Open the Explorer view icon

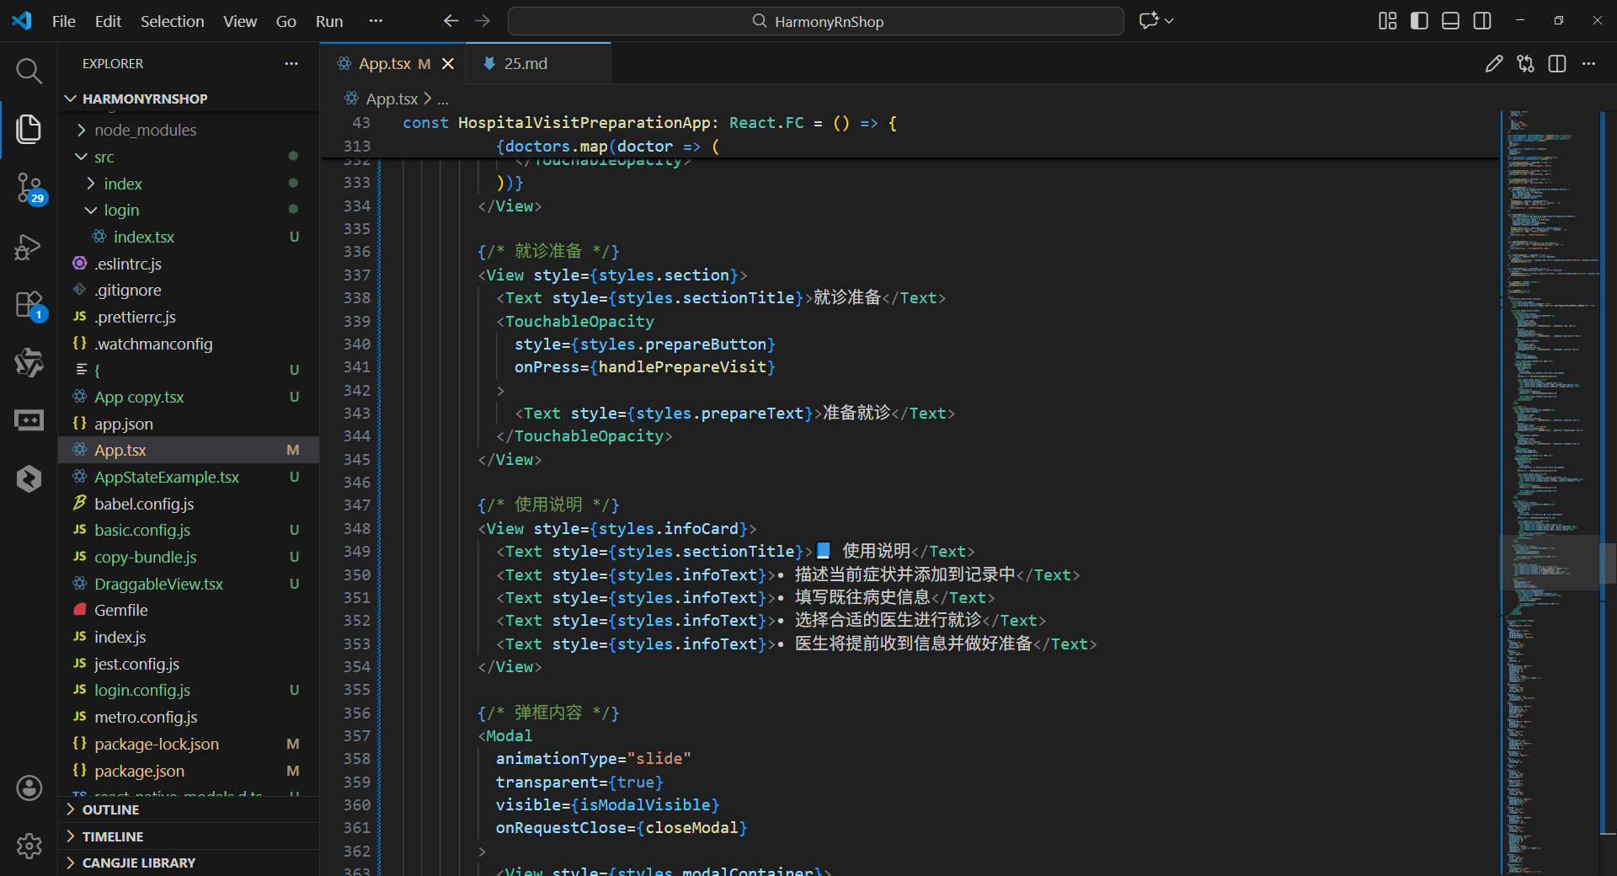click(x=29, y=129)
